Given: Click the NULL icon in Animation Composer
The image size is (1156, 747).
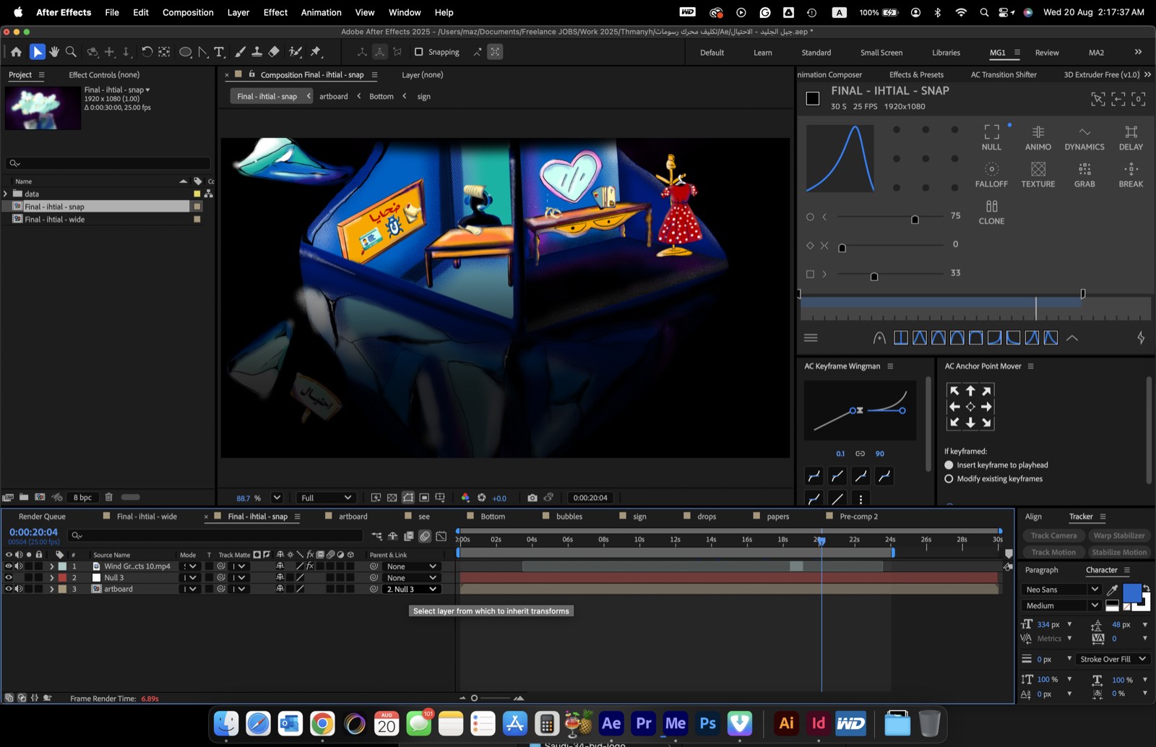Looking at the screenshot, I should tap(991, 137).
